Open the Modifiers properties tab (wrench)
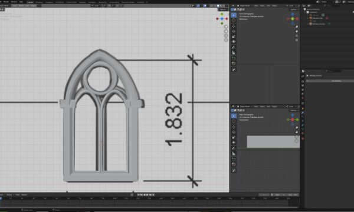 click(303, 112)
